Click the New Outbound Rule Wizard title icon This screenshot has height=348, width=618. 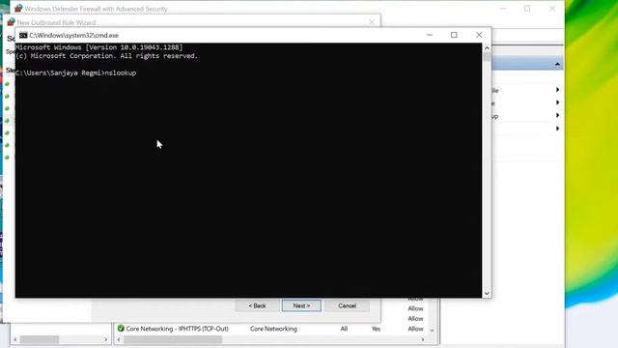(x=11, y=22)
